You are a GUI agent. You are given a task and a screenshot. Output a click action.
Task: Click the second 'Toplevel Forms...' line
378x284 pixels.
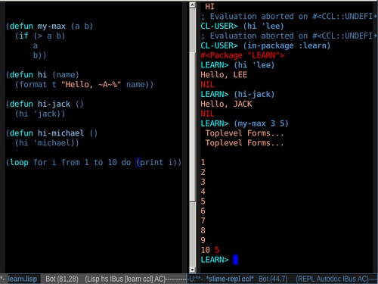(x=244, y=143)
